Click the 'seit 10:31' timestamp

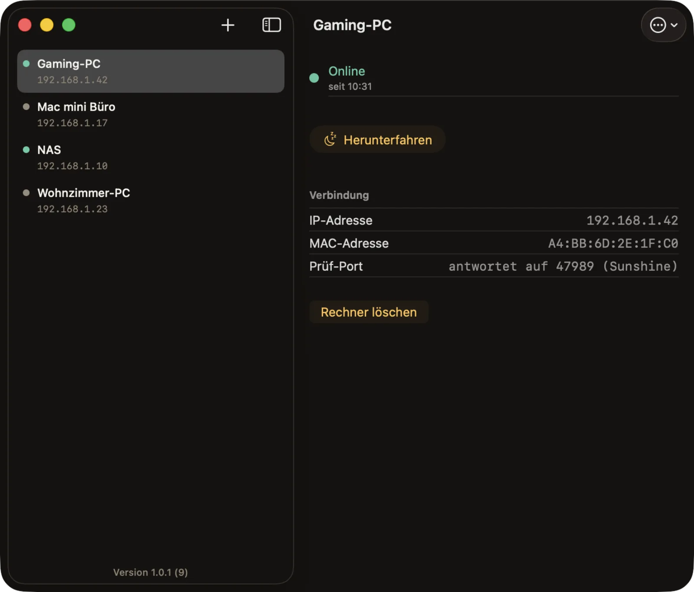point(350,86)
